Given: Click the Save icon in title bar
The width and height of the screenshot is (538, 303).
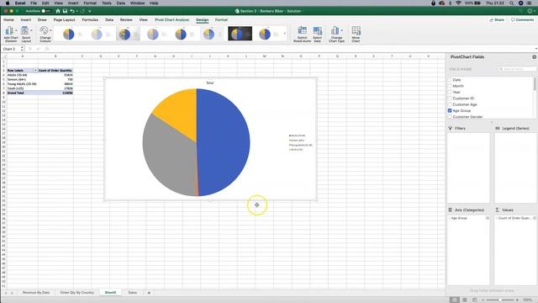Looking at the screenshot, I should pos(65,11).
